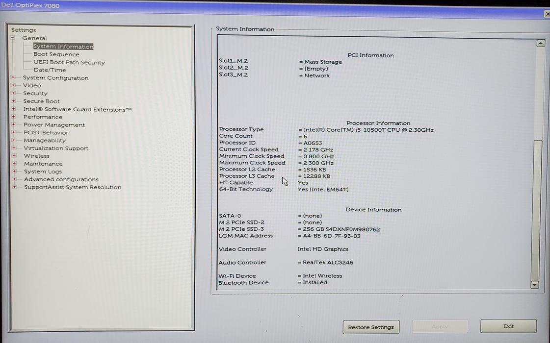Click the scrollbar down arrow

tap(535, 285)
